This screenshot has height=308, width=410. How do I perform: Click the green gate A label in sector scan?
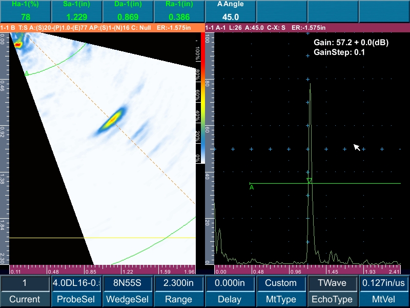point(26,73)
